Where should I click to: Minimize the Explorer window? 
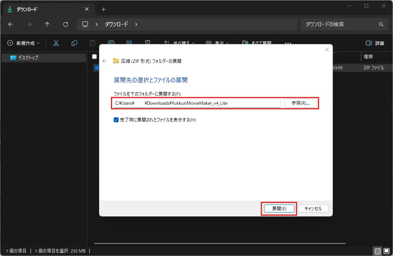click(x=349, y=6)
